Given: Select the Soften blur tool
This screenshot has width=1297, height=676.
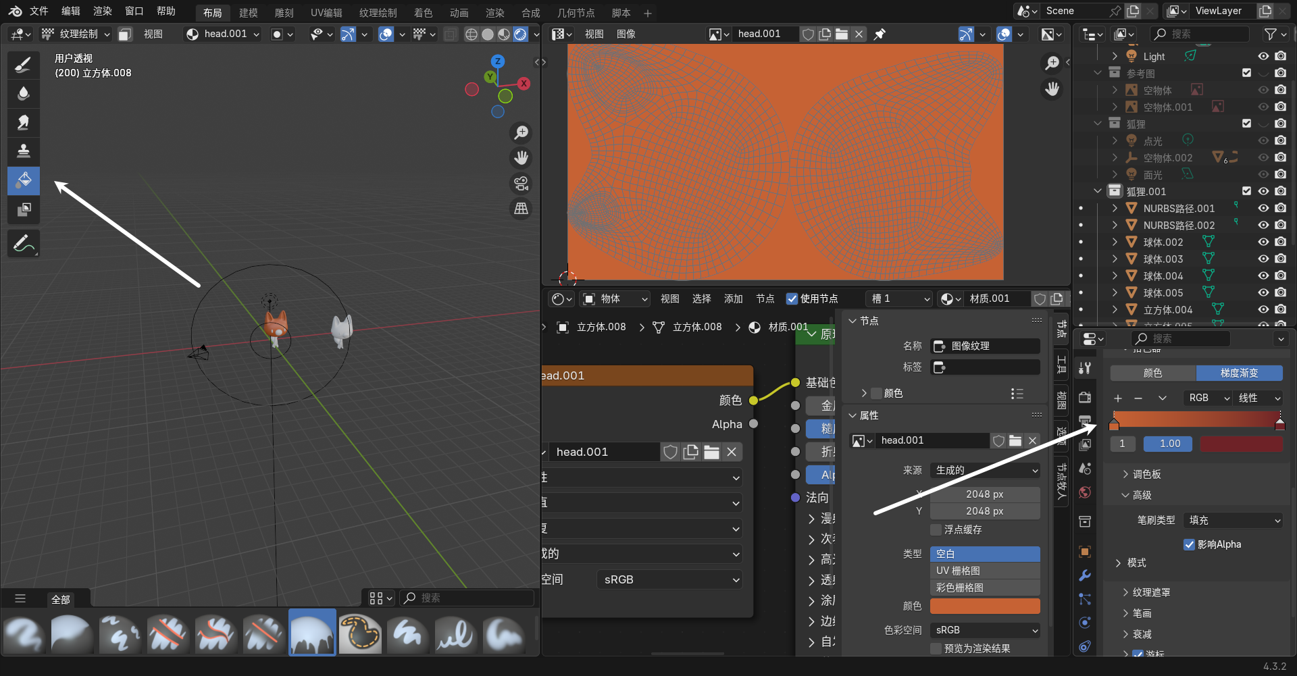Looking at the screenshot, I should coord(24,93).
